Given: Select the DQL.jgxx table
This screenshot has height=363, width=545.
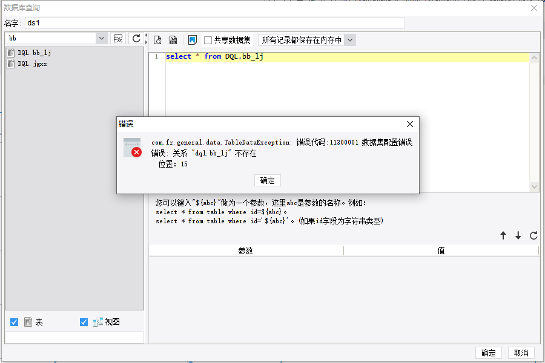Looking at the screenshot, I should pos(32,64).
